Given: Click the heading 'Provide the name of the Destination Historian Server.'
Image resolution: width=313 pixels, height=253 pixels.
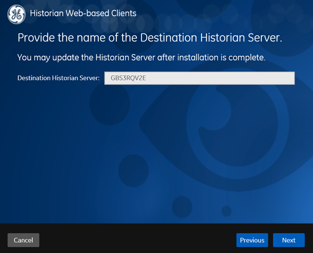Looking at the screenshot, I should click(x=150, y=38).
